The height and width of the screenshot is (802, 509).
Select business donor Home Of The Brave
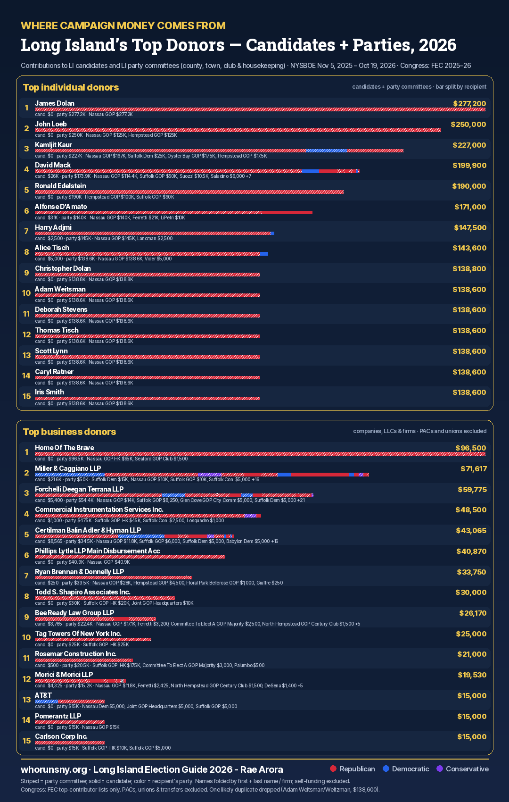click(x=65, y=448)
